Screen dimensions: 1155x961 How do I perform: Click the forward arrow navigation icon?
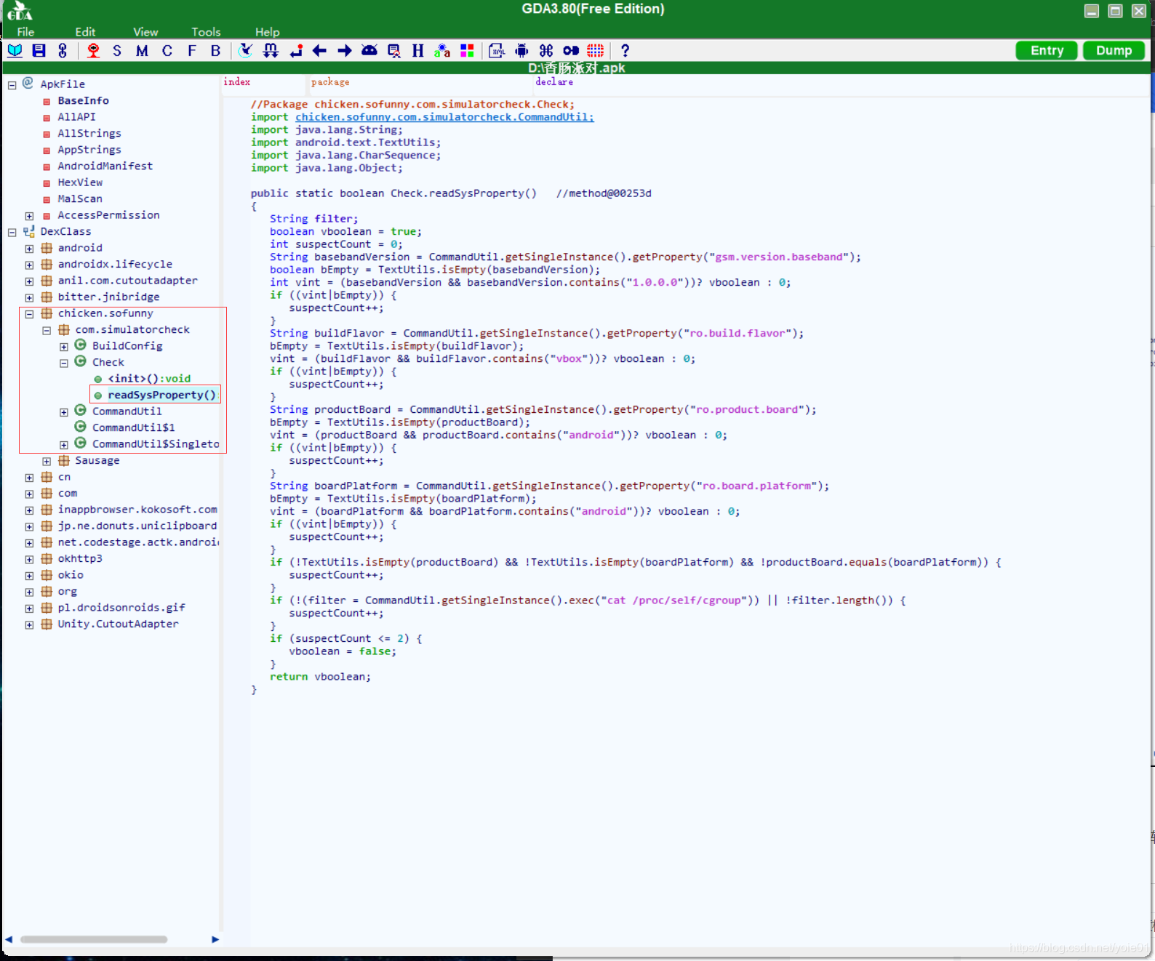[x=345, y=51]
